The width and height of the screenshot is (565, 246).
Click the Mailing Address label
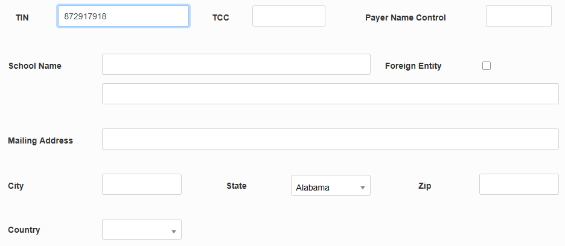coord(40,140)
